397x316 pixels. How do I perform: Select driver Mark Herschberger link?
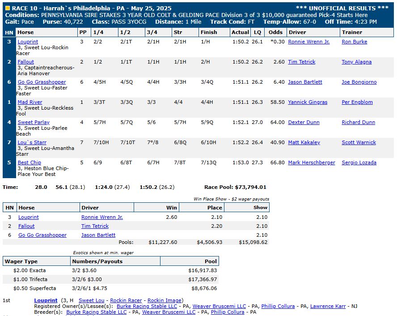point(311,162)
